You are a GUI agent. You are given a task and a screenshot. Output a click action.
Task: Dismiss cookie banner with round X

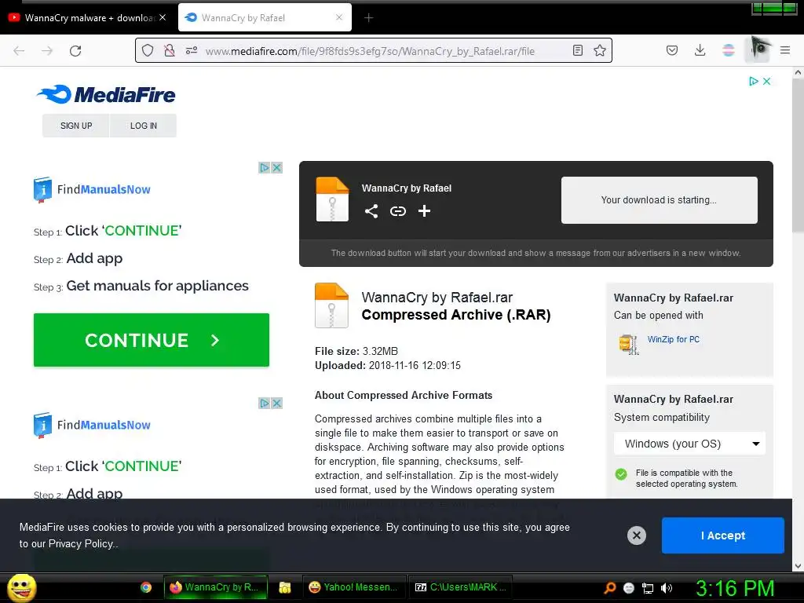[x=636, y=535]
